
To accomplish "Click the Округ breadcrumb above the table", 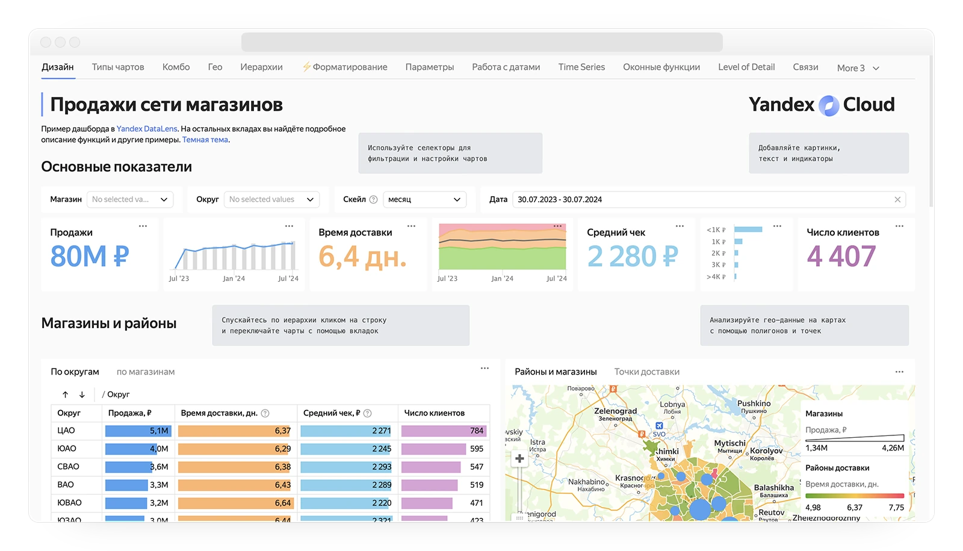I will (x=118, y=394).
